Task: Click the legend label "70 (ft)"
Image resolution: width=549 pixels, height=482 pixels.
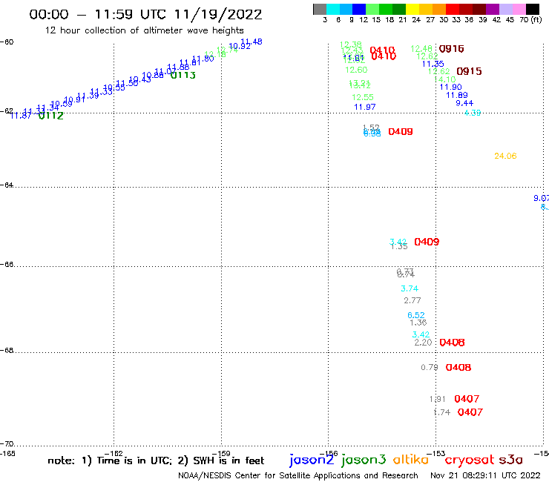Action: click(x=530, y=19)
